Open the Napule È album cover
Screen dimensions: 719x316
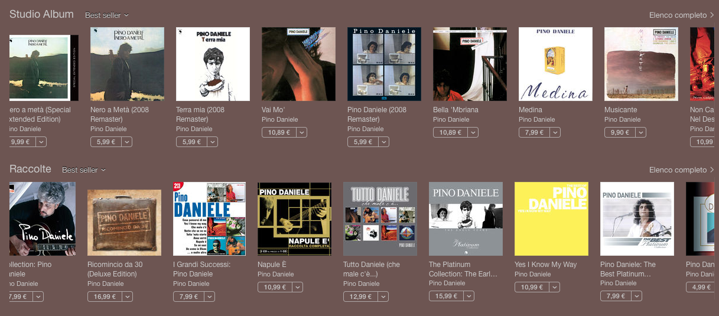pos(294,219)
